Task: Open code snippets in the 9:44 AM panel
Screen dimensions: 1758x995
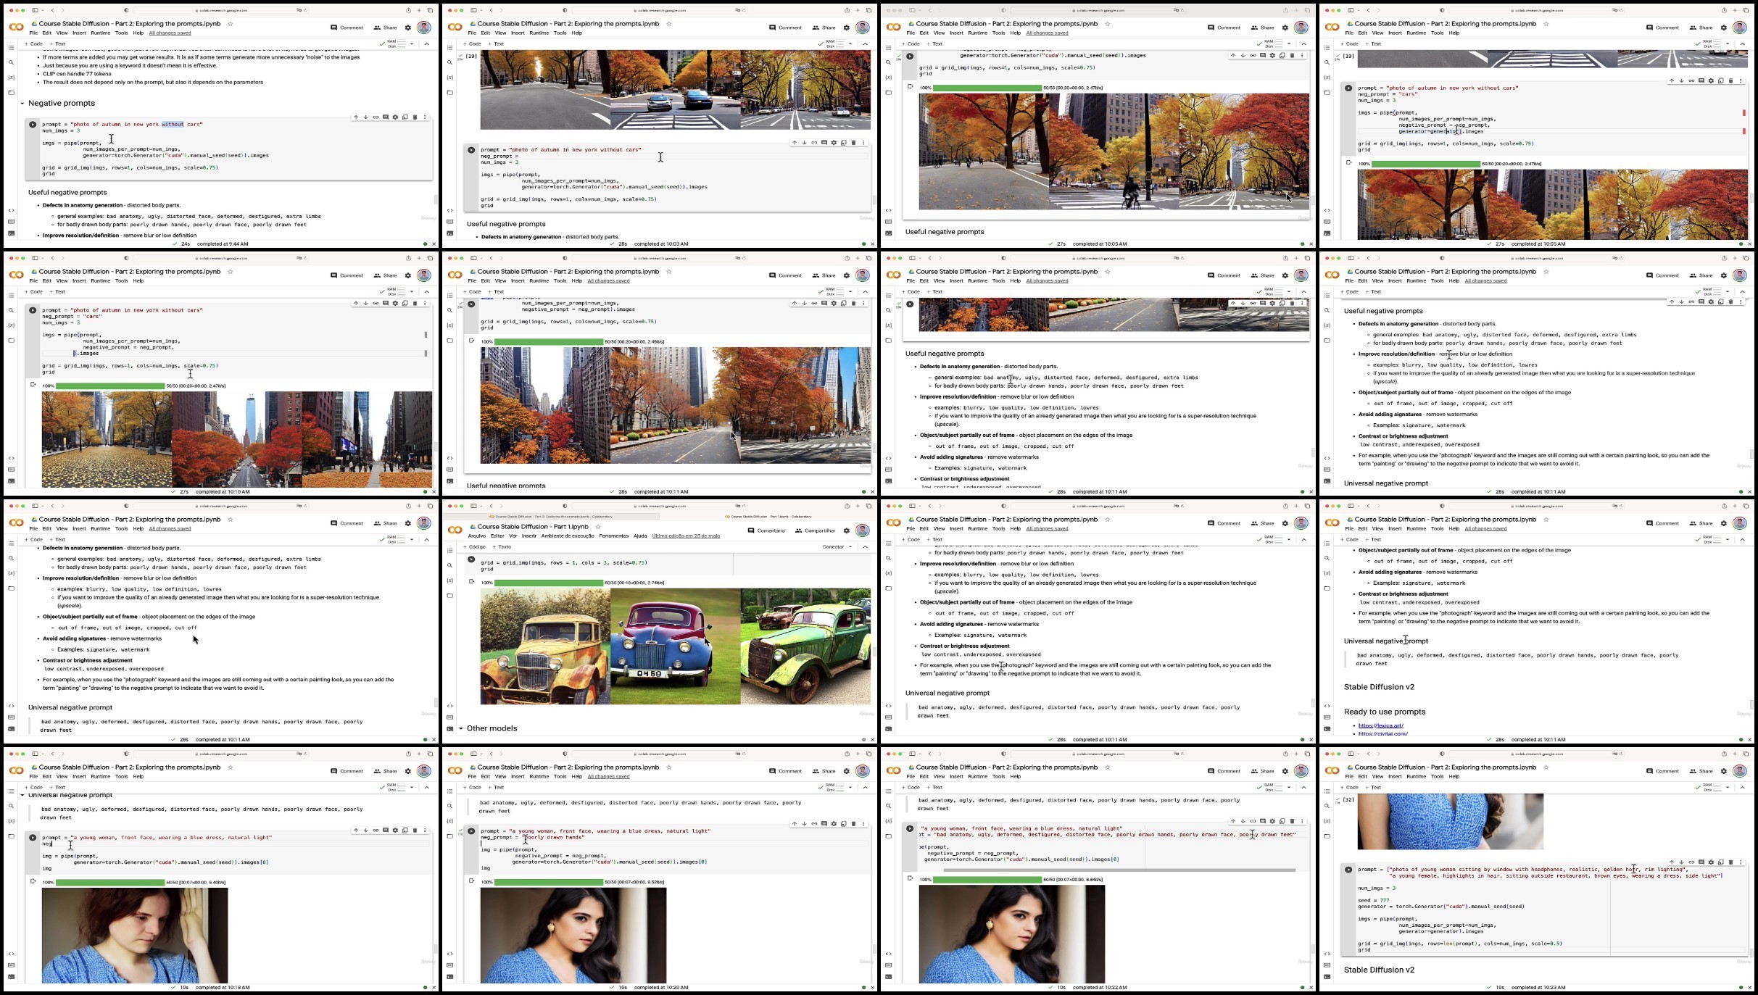Action: pyautogui.click(x=11, y=210)
